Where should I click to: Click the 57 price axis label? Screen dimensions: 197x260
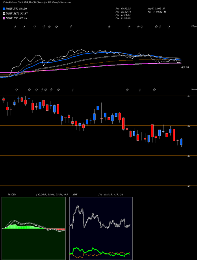tap(189, 96)
